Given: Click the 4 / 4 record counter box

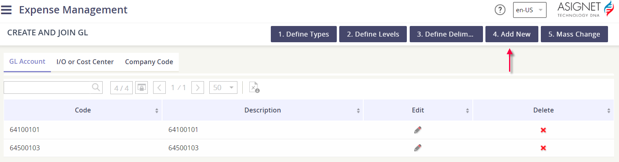Looking at the screenshot, I should pos(121,88).
